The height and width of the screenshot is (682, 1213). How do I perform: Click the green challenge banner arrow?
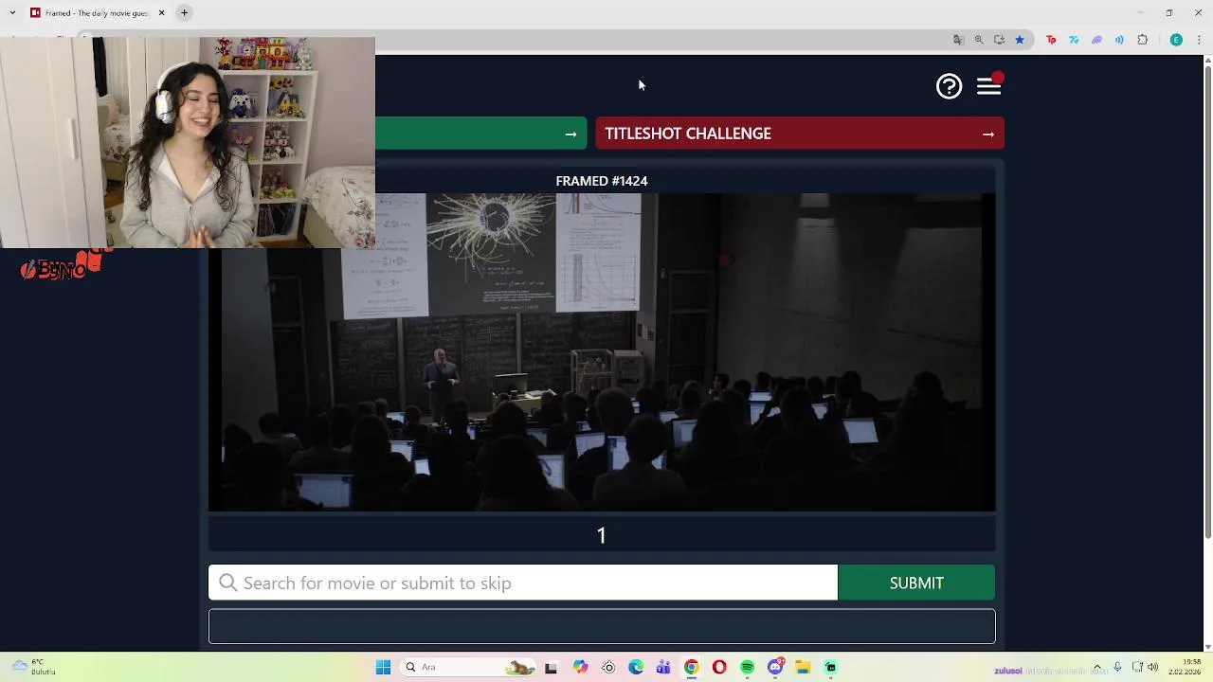[x=570, y=134]
